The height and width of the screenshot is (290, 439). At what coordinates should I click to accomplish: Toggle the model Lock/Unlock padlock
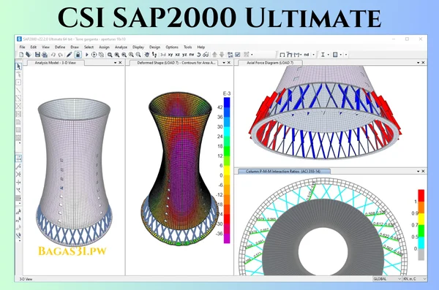pos(78,55)
